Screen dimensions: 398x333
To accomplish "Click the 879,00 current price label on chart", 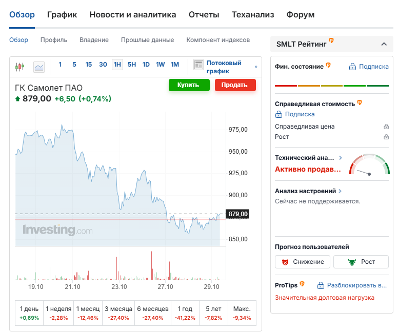I will [x=237, y=214].
